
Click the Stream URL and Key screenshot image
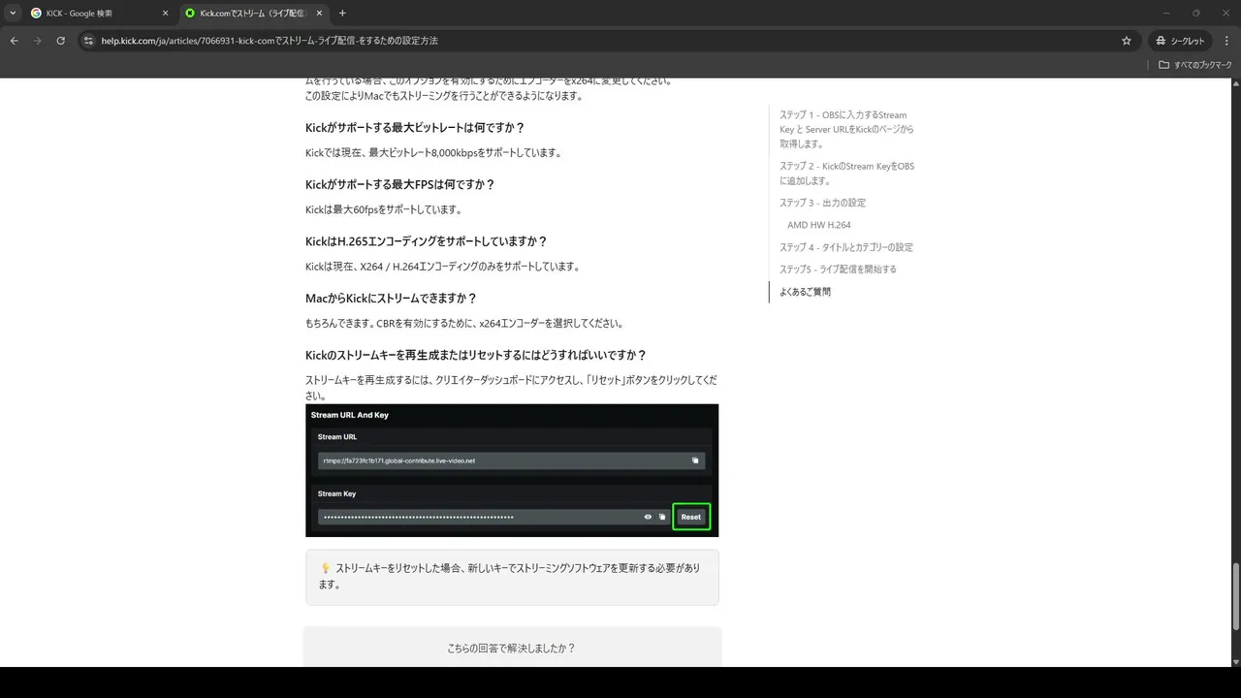point(512,470)
